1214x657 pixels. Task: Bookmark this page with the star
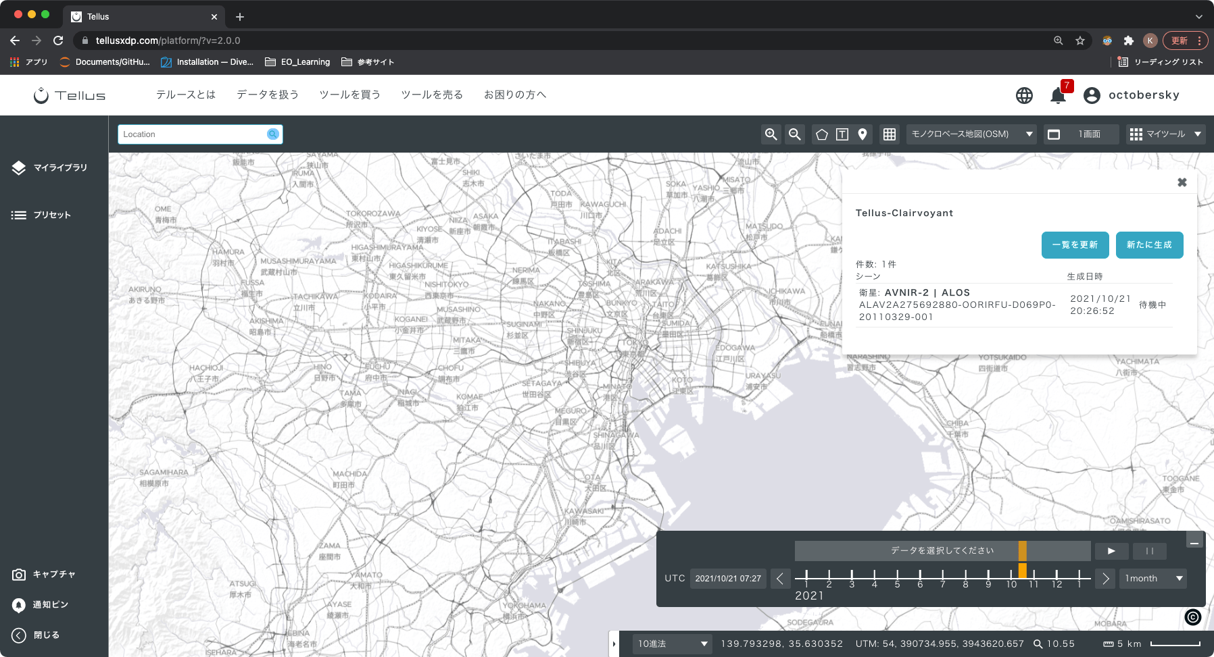(x=1080, y=41)
